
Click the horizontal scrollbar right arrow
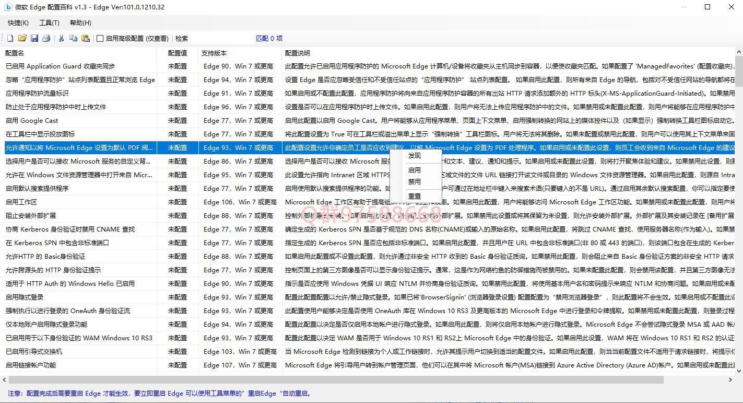pos(730,380)
